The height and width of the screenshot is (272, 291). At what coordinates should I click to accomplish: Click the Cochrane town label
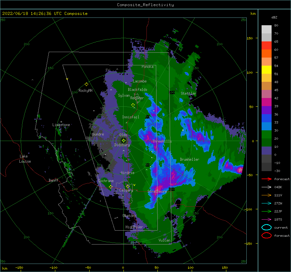(106, 181)
